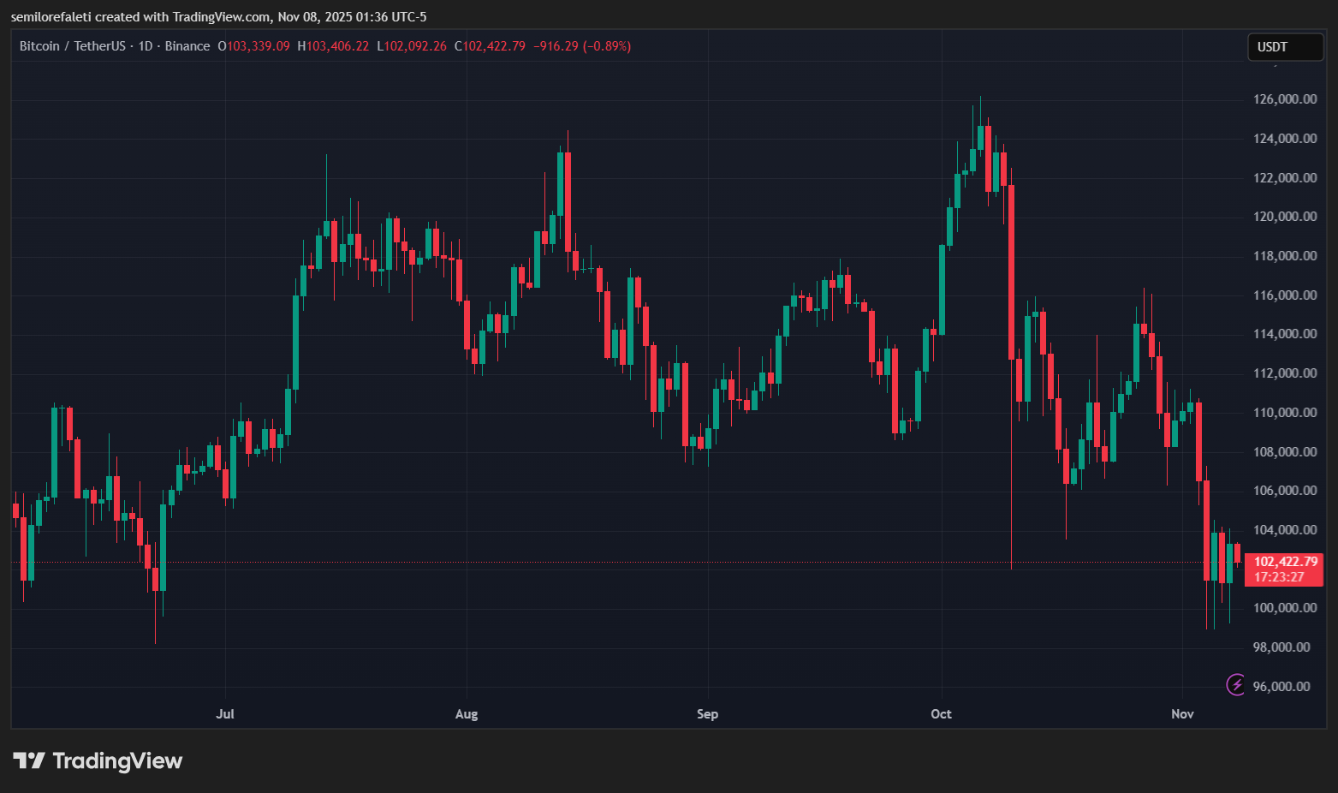
Task: Click the Sep label on the time axis
Action: 707,713
